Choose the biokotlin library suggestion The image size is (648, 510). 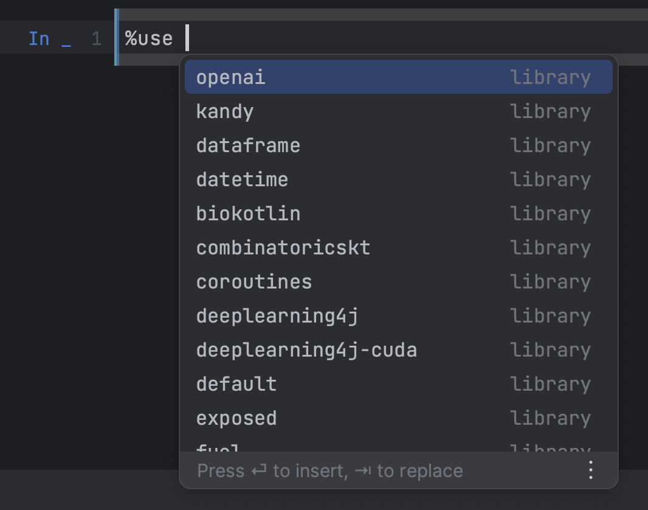(398, 214)
